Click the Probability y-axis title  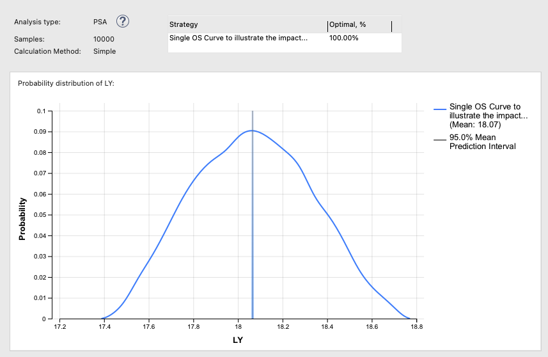[x=22, y=219]
